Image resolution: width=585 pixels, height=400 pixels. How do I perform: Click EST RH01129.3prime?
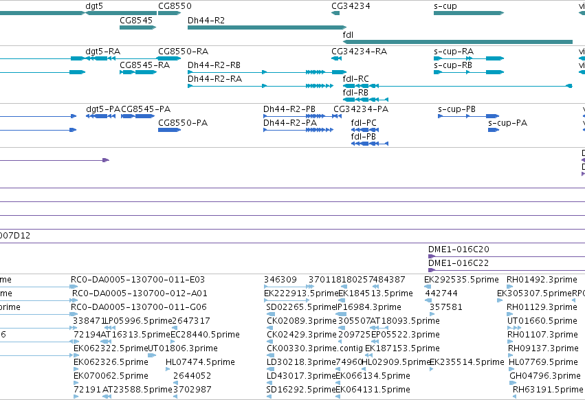[542, 307]
